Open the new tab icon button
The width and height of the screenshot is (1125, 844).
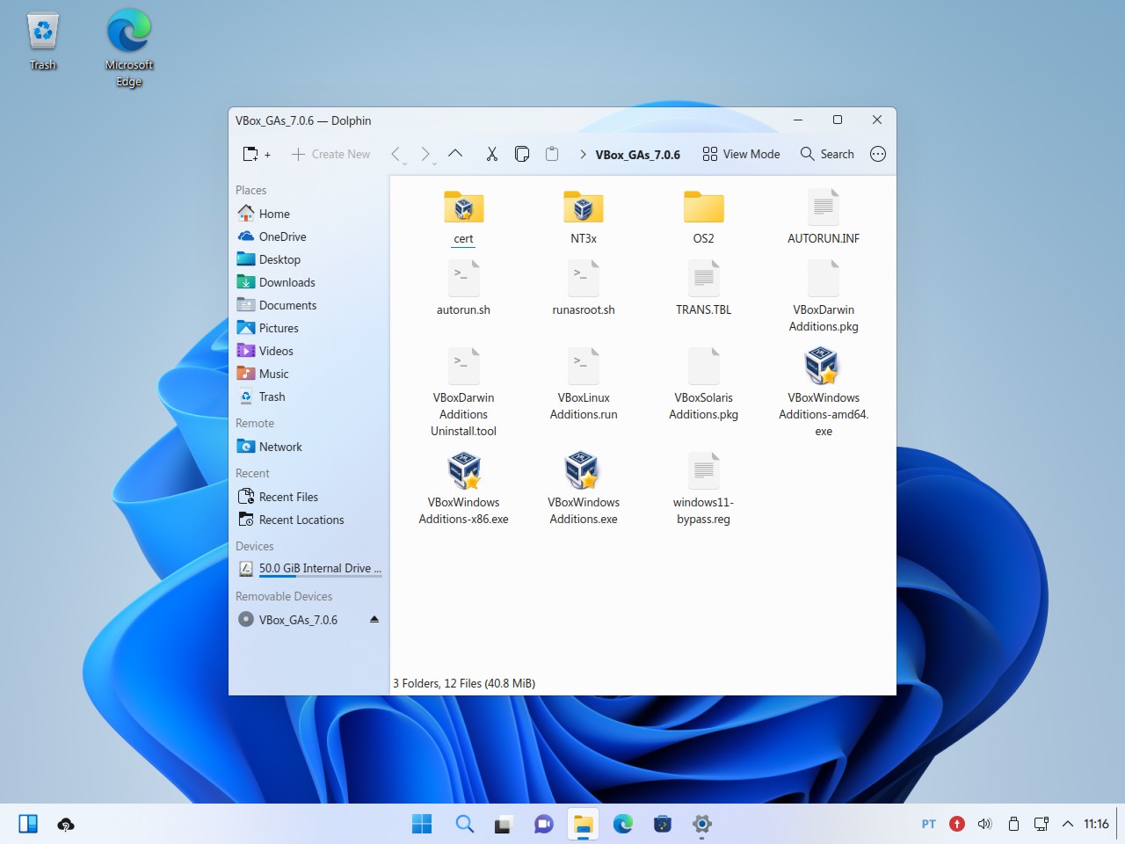tap(256, 154)
